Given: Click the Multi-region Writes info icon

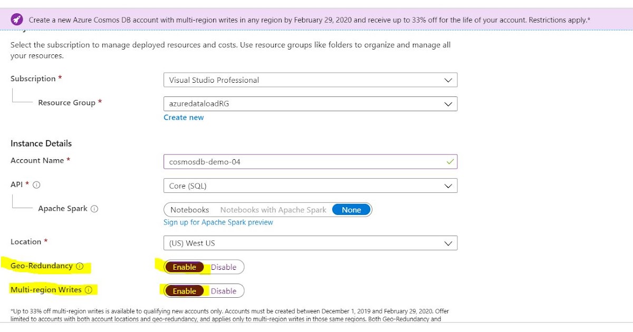Looking at the screenshot, I should coord(89,290).
